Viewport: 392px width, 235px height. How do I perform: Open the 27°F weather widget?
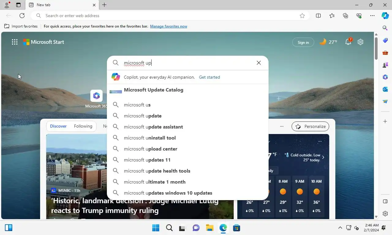tap(328, 42)
